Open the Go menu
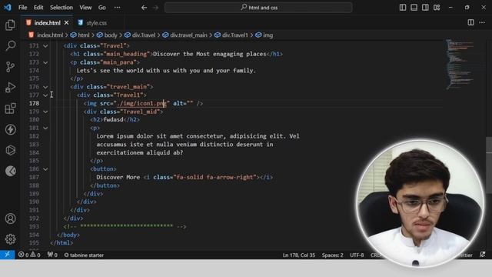492x277 pixels. 102,8
